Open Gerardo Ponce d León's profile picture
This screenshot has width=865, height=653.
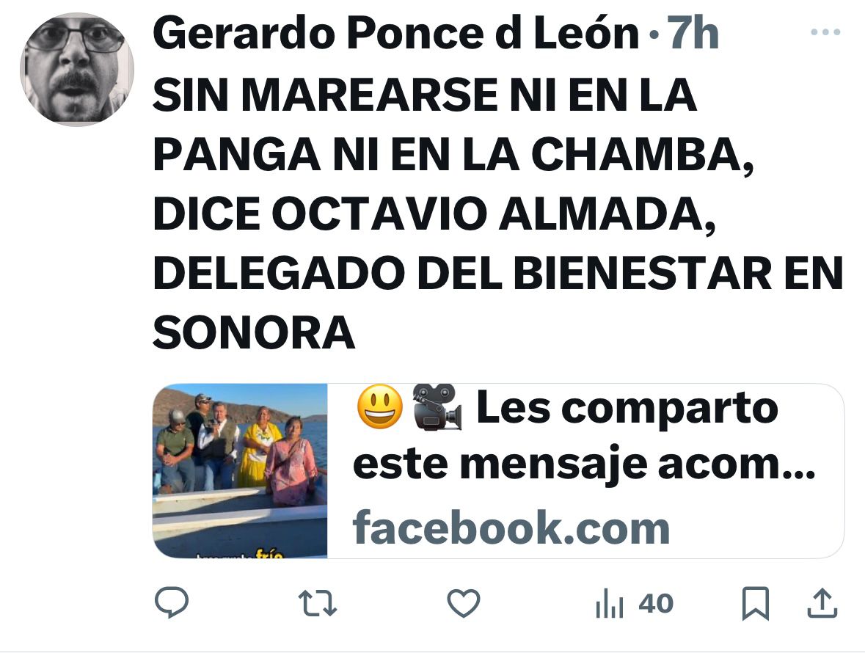click(77, 69)
